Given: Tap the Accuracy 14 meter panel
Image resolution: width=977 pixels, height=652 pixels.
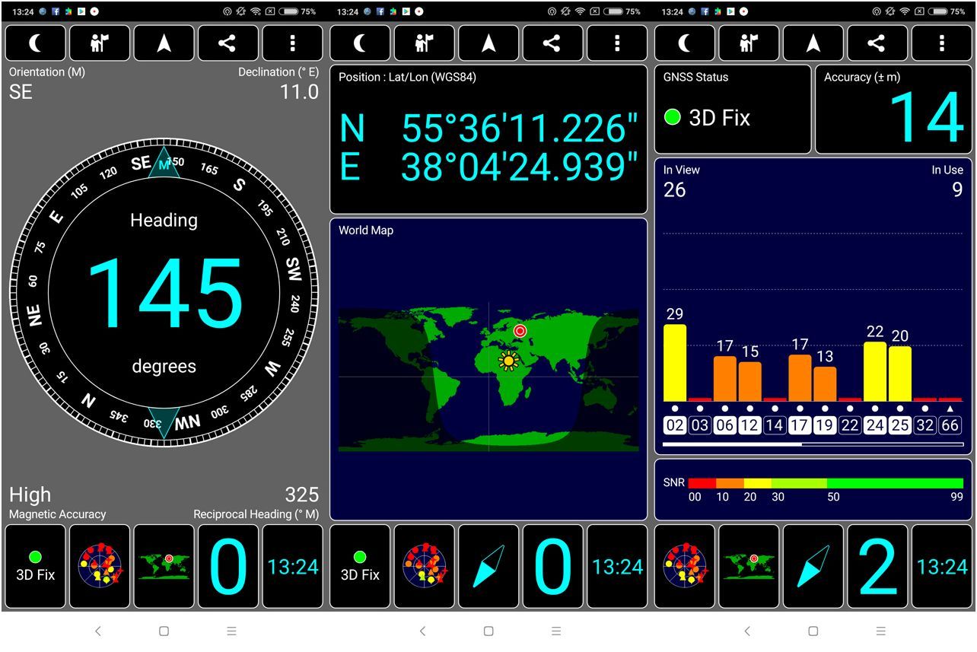Looking at the screenshot, I should pos(893,110).
